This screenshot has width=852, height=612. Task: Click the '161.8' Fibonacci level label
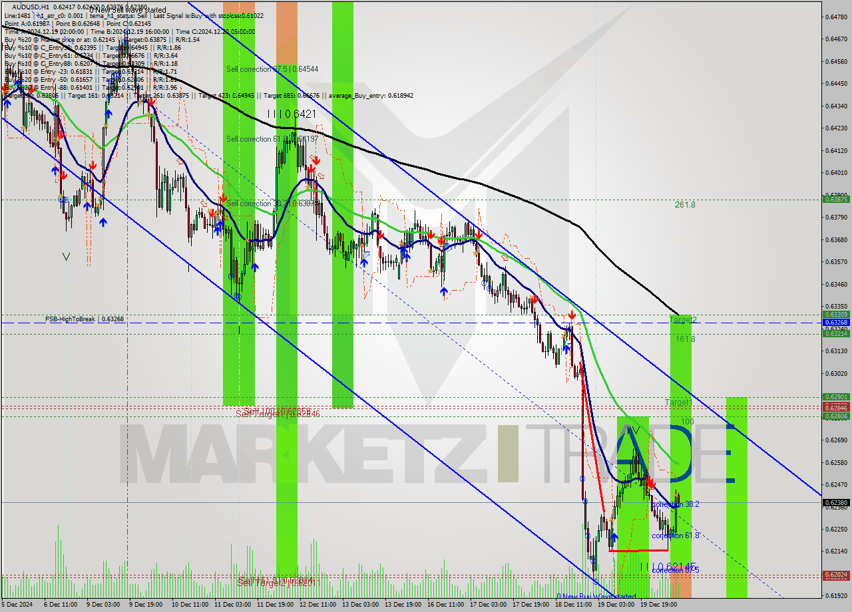tap(685, 339)
